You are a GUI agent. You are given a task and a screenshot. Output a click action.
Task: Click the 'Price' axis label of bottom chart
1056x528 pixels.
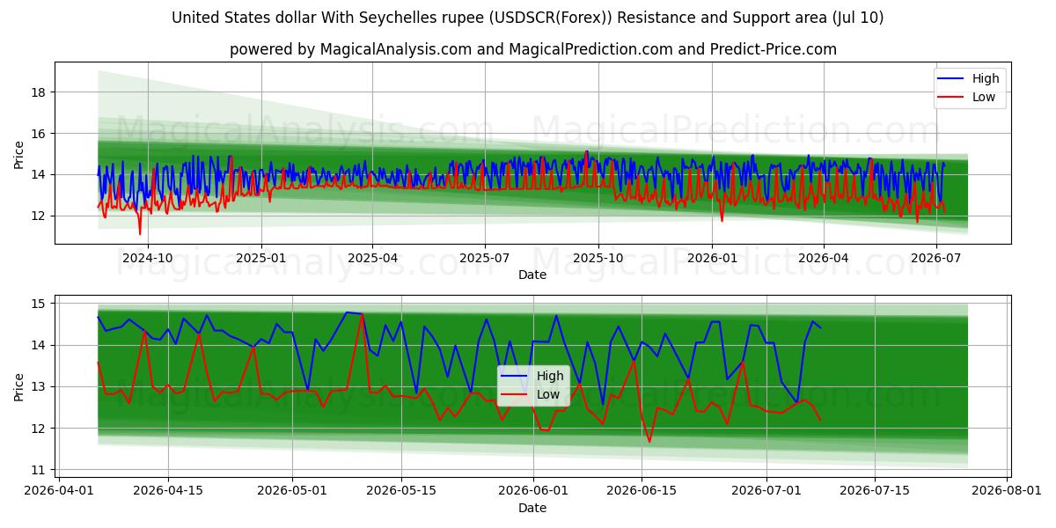pyautogui.click(x=19, y=386)
